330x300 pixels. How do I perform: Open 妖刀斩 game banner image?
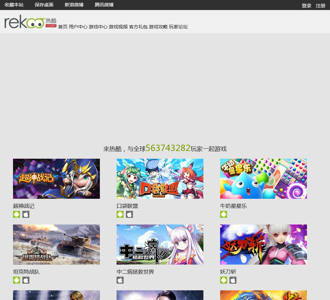[x=264, y=245]
